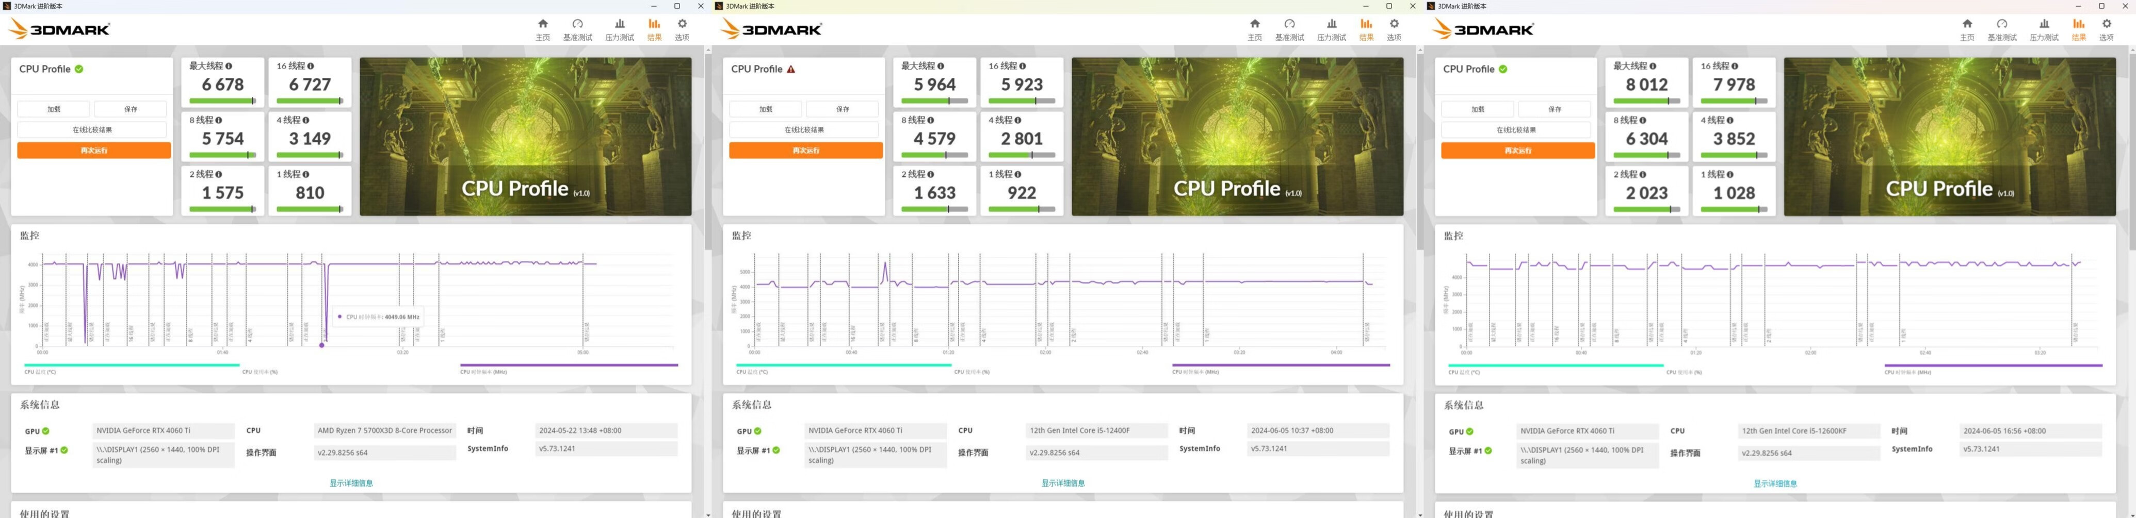Click 加载 button in Ryzen 5700X3D window

point(54,109)
